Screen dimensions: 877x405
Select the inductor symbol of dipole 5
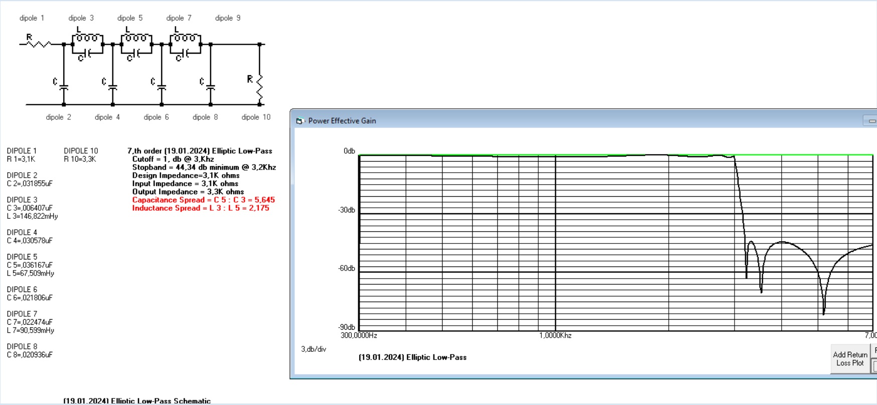[136, 38]
